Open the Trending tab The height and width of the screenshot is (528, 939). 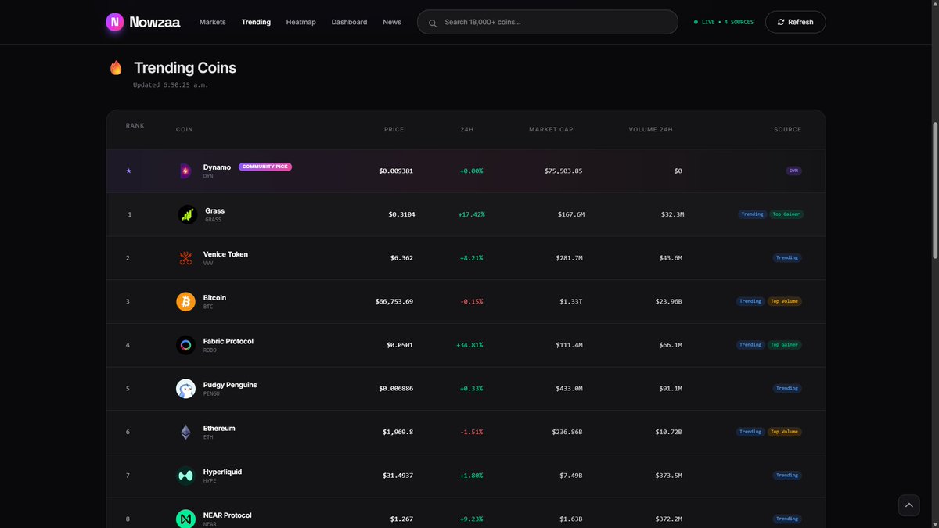(256, 22)
